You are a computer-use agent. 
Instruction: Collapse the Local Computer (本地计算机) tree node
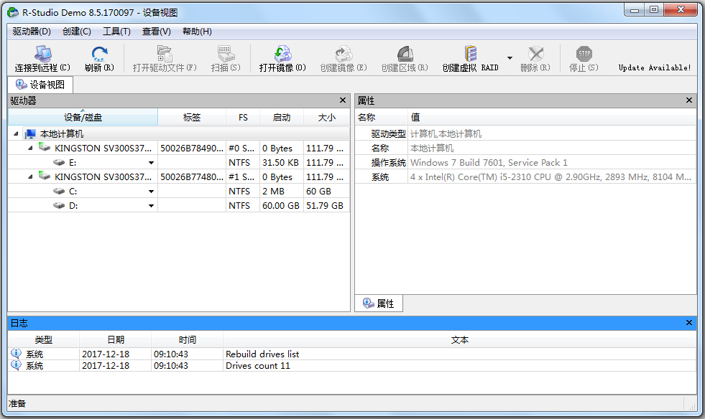[17, 134]
